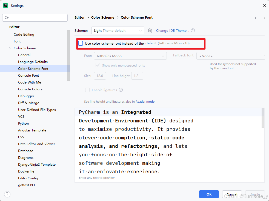Select Diff & Merge in the tree
Screen dimensions: 269x201
coord(28,103)
